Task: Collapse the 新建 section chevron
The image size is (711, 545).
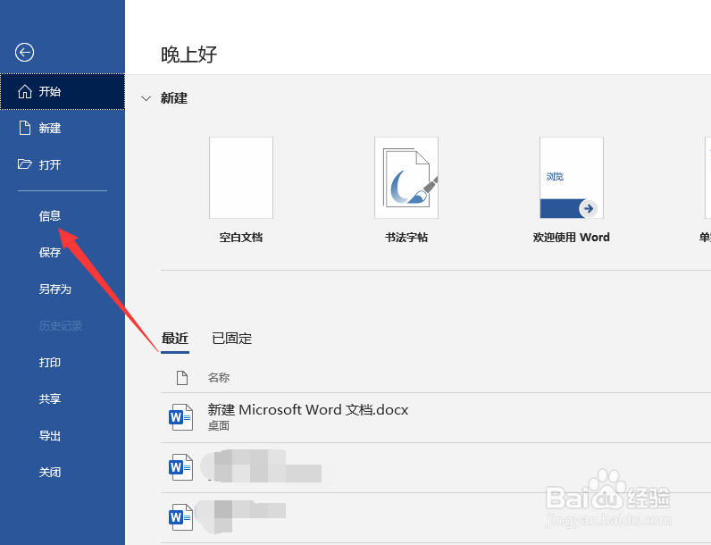Action: [146, 98]
